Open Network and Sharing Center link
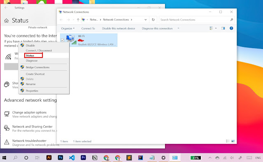 pyautogui.click(x=33, y=127)
